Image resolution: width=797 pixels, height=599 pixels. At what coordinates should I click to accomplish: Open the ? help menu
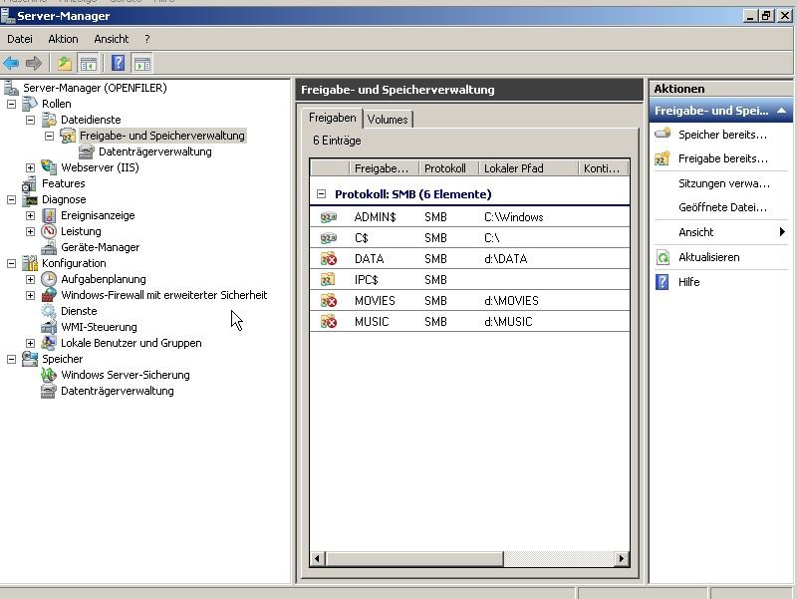pyautogui.click(x=146, y=39)
